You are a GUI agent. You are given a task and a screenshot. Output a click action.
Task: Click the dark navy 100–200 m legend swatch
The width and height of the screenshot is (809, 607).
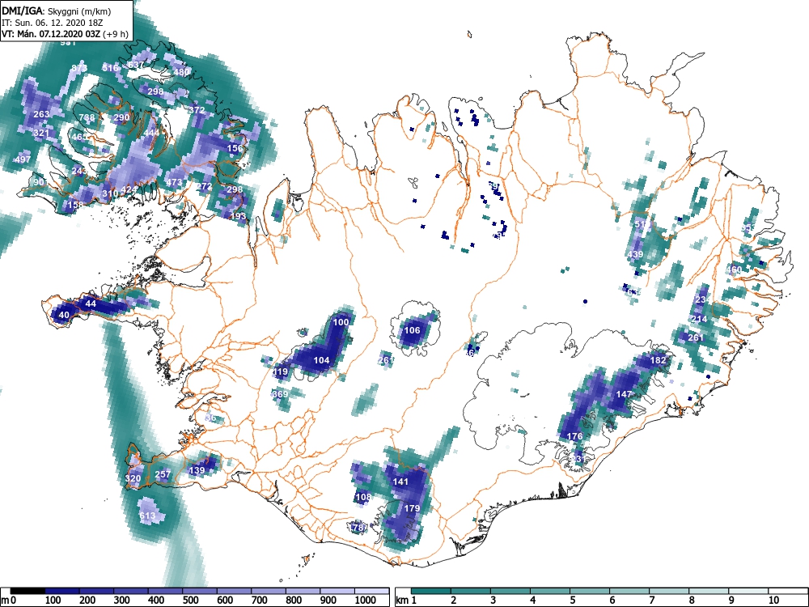[62, 591]
